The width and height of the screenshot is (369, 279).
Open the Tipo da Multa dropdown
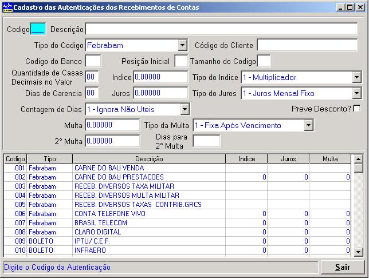(308, 125)
